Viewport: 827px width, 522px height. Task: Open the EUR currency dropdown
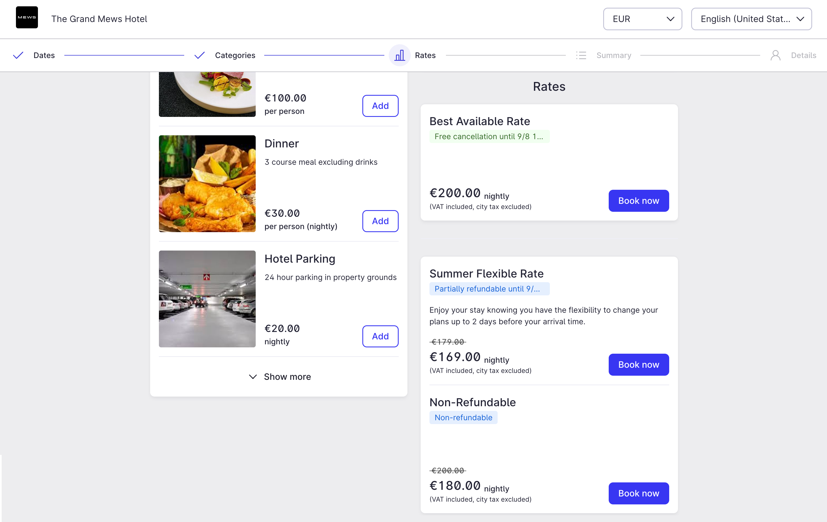643,19
